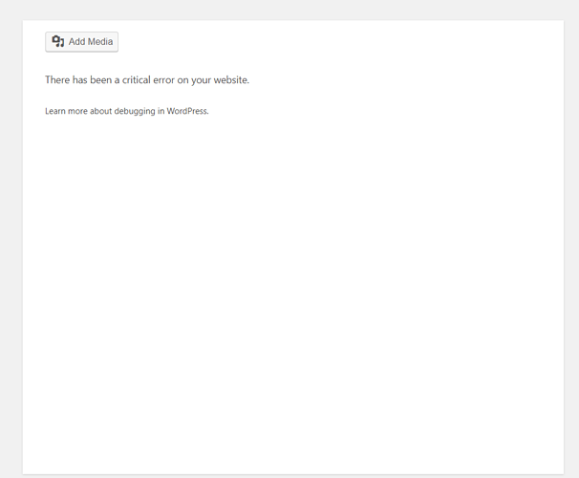The image size is (579, 478).
Task: Click the bottom edge of white panel
Action: [x=293, y=473]
